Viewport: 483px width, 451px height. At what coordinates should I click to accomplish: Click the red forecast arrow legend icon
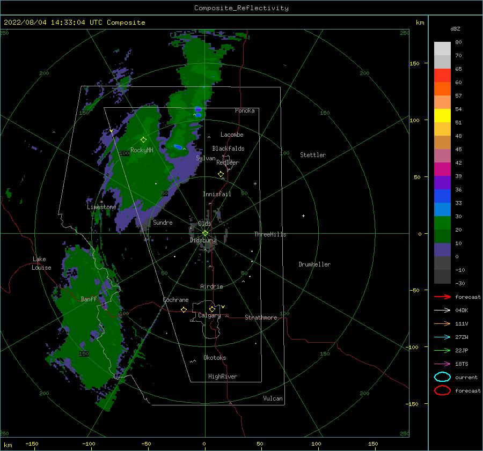442,297
